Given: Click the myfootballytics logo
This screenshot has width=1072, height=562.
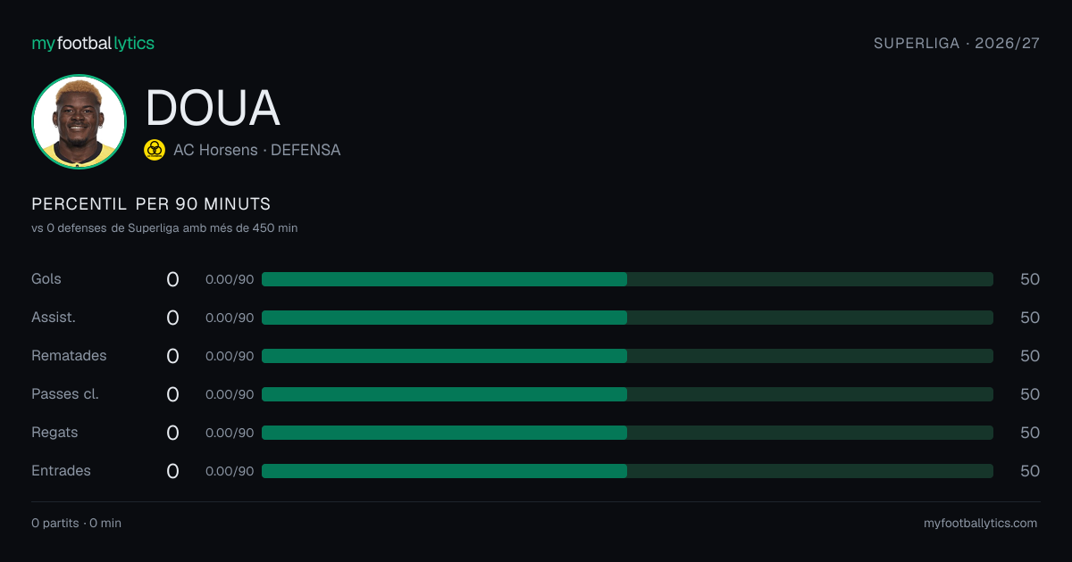Looking at the screenshot, I should pyautogui.click(x=93, y=43).
